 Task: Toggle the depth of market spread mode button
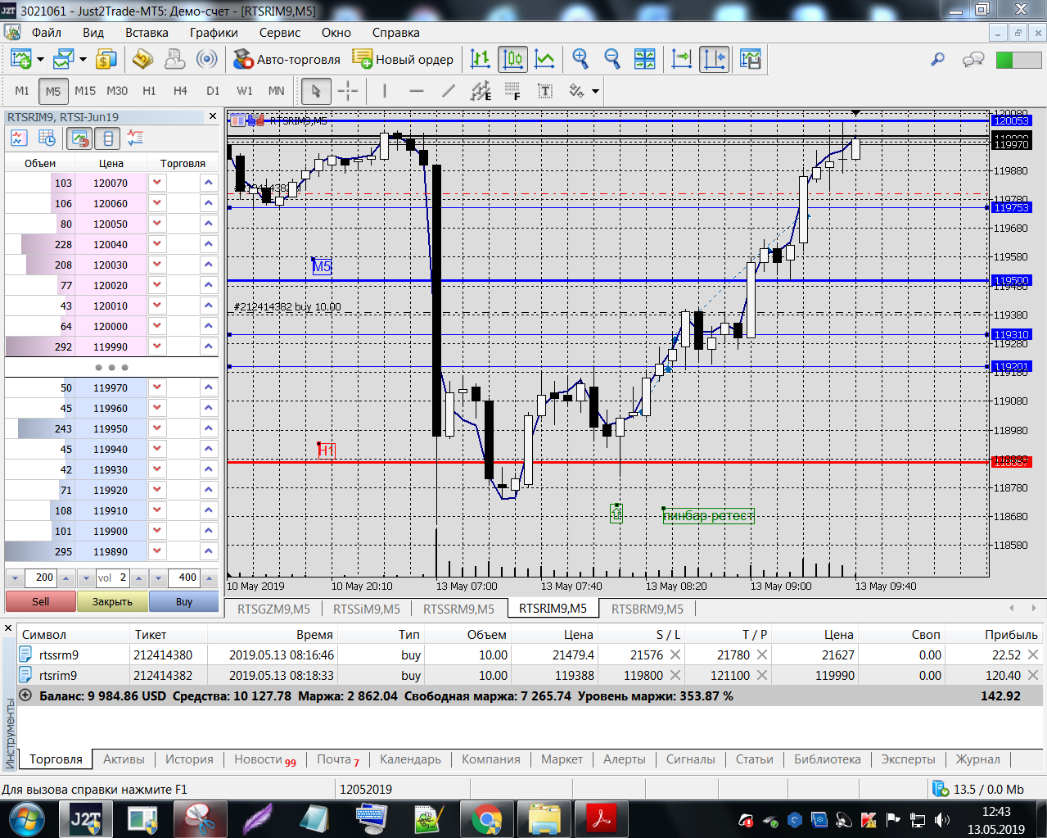[107, 138]
